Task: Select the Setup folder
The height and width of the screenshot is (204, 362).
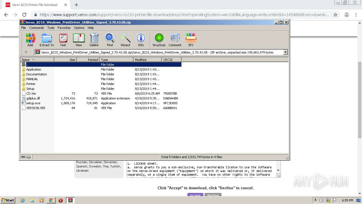Action: tap(30, 89)
